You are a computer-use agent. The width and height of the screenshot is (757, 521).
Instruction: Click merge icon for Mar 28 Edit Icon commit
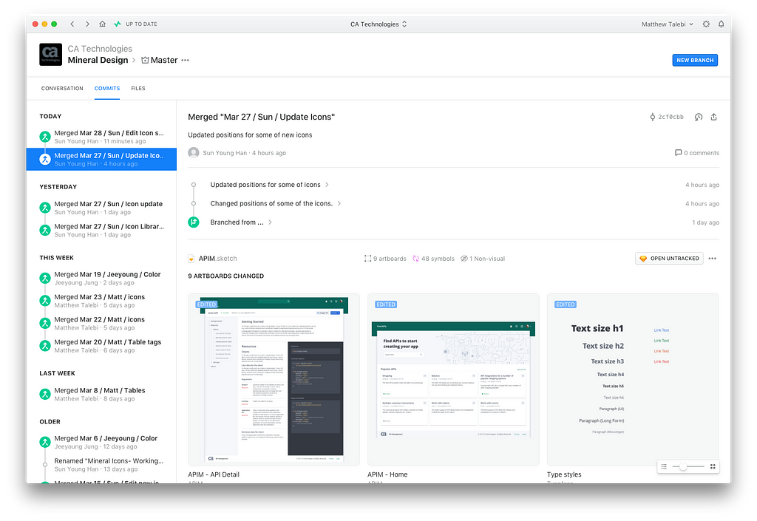tap(45, 137)
